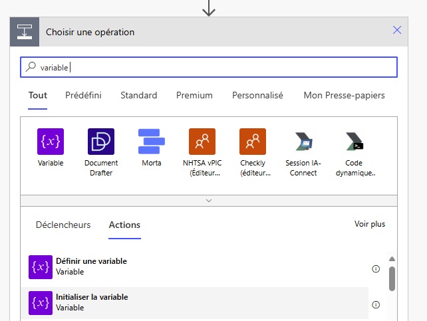Select the NHTSA vPIC connector
427x321 pixels.
pyautogui.click(x=202, y=142)
